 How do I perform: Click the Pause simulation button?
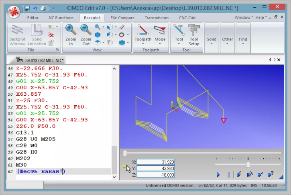228,175
